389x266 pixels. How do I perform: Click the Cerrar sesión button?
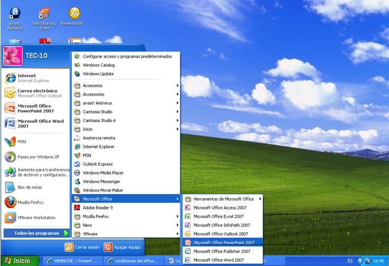82,247
